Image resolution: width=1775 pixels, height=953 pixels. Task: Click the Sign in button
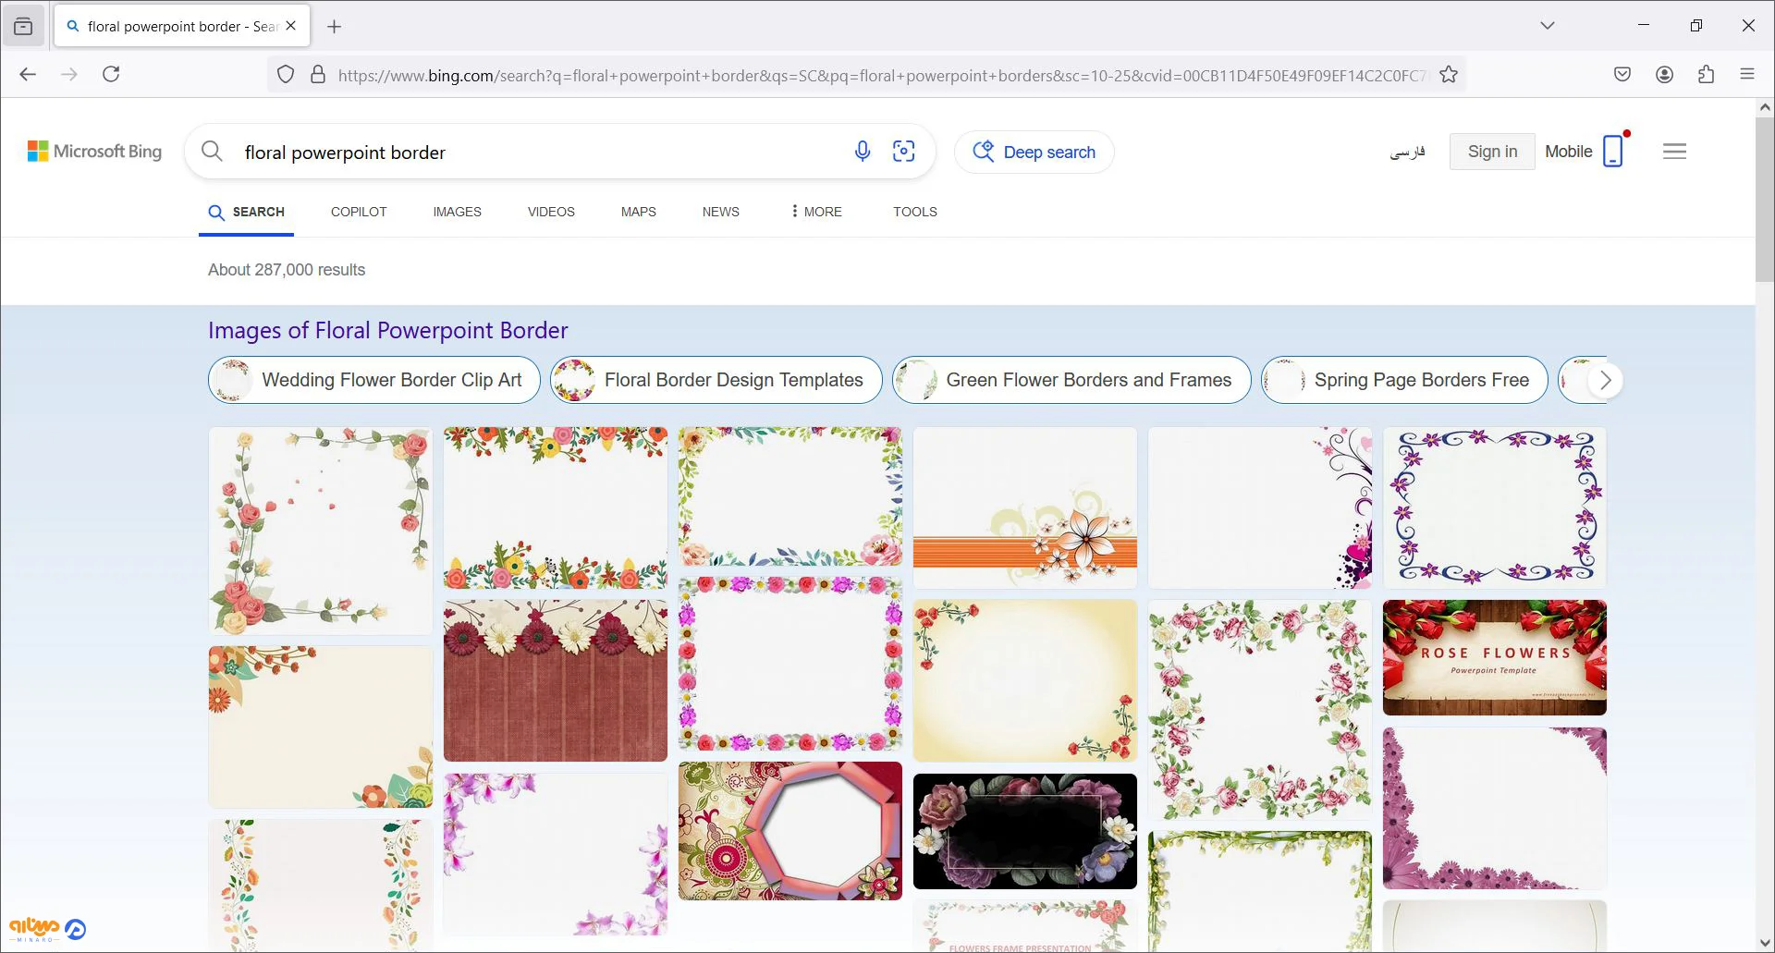click(1492, 152)
